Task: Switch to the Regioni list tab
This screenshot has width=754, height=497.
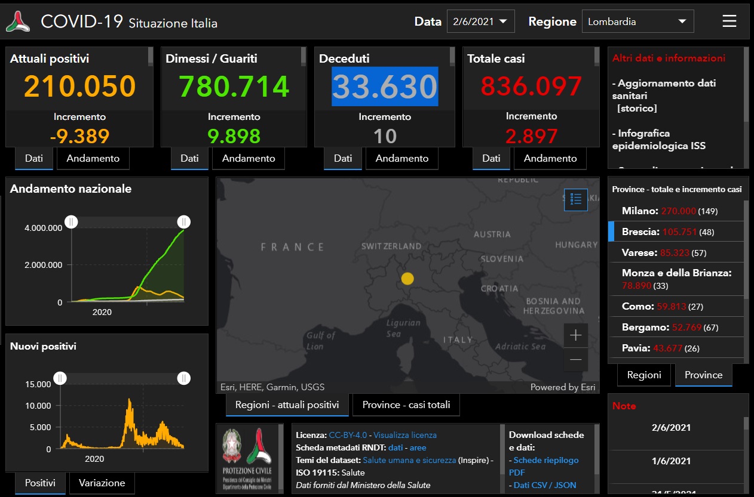Action: [x=643, y=375]
